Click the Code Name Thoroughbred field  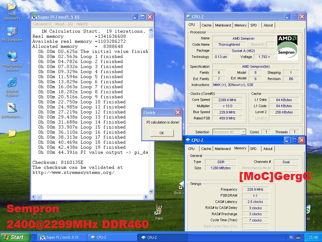click(229, 44)
